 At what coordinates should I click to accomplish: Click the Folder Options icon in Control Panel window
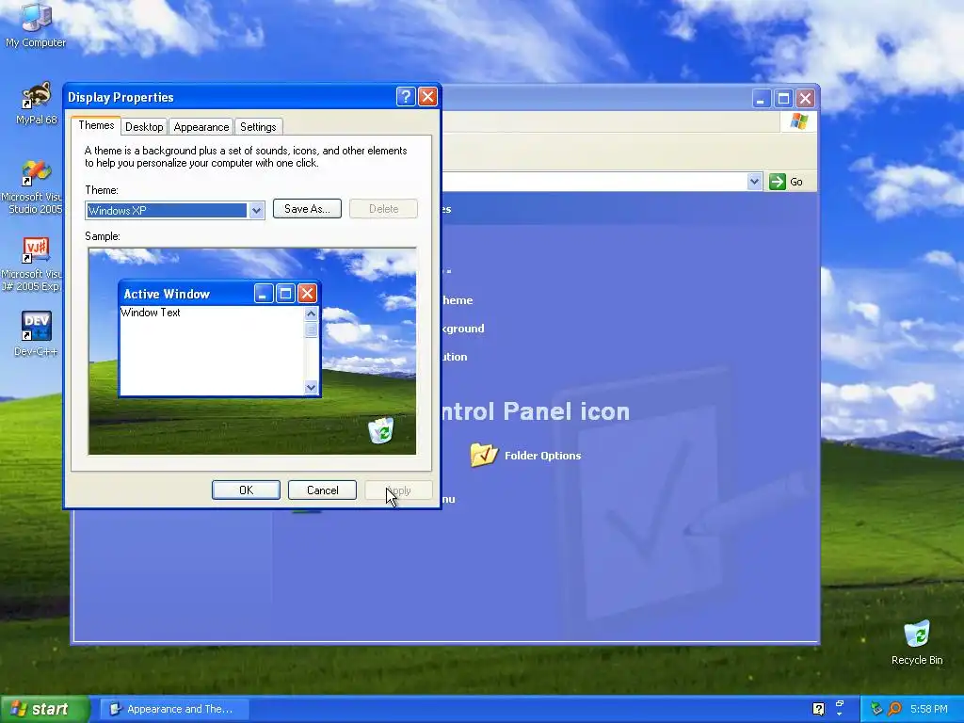click(x=484, y=455)
